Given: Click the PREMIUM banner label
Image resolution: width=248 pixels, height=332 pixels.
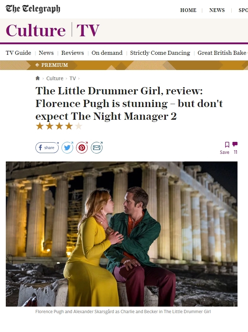Looking at the screenshot, I should coord(55,65).
